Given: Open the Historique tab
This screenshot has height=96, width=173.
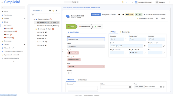Looking at the screenshot, I should [82, 80].
